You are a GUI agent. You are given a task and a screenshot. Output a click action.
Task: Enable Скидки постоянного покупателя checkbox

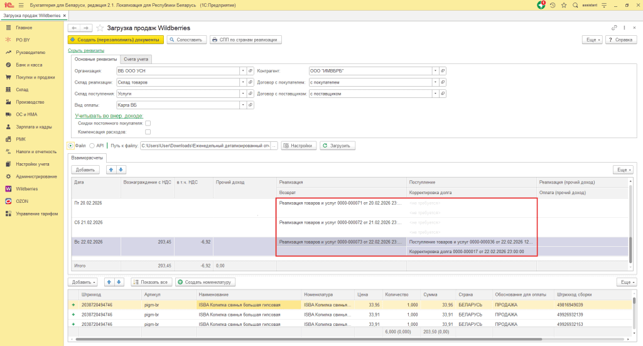pyautogui.click(x=148, y=123)
